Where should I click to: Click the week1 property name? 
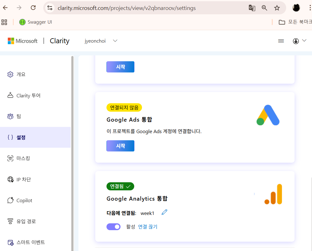(147, 213)
